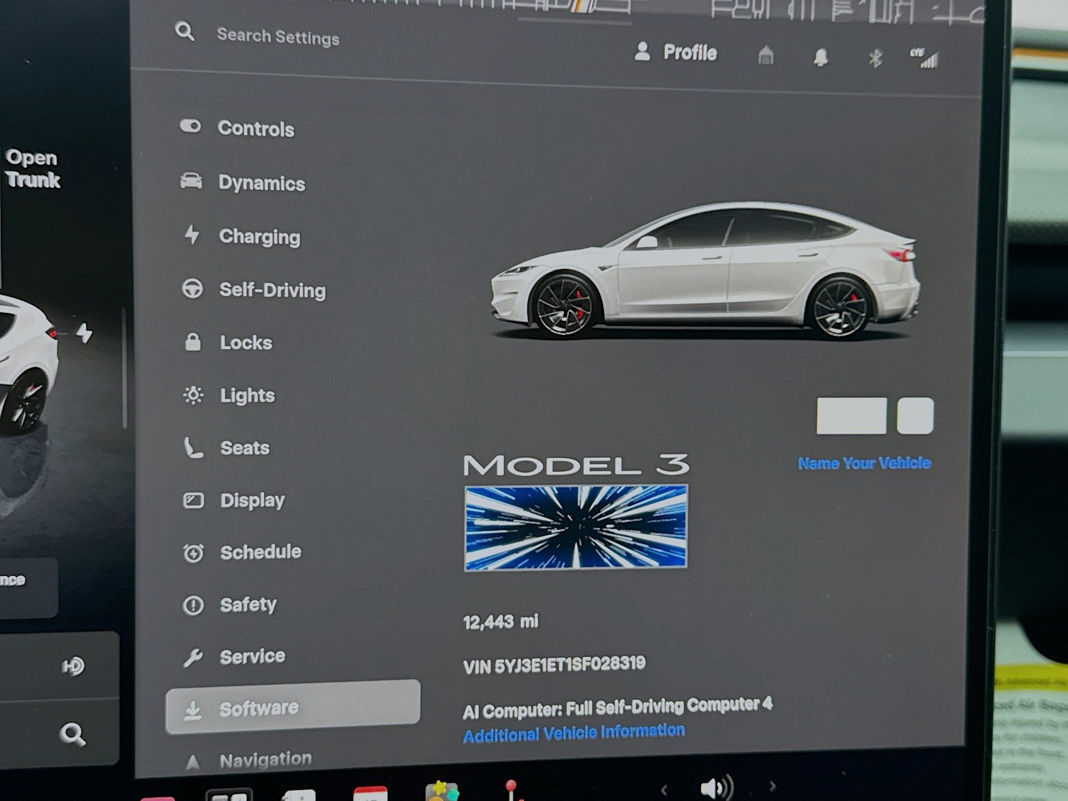Focus the Search Settings input field
1068x801 pixels.
click(278, 37)
